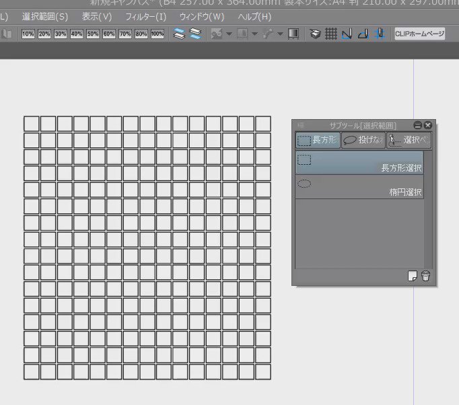This screenshot has width=459, height=405.
Task: Click the delete sub tool trash icon
Action: (425, 276)
